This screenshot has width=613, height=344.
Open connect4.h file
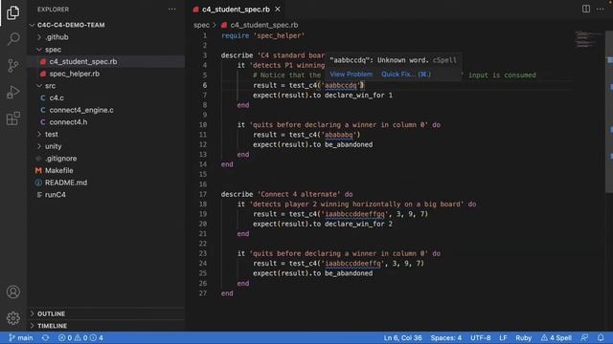[106, 122]
